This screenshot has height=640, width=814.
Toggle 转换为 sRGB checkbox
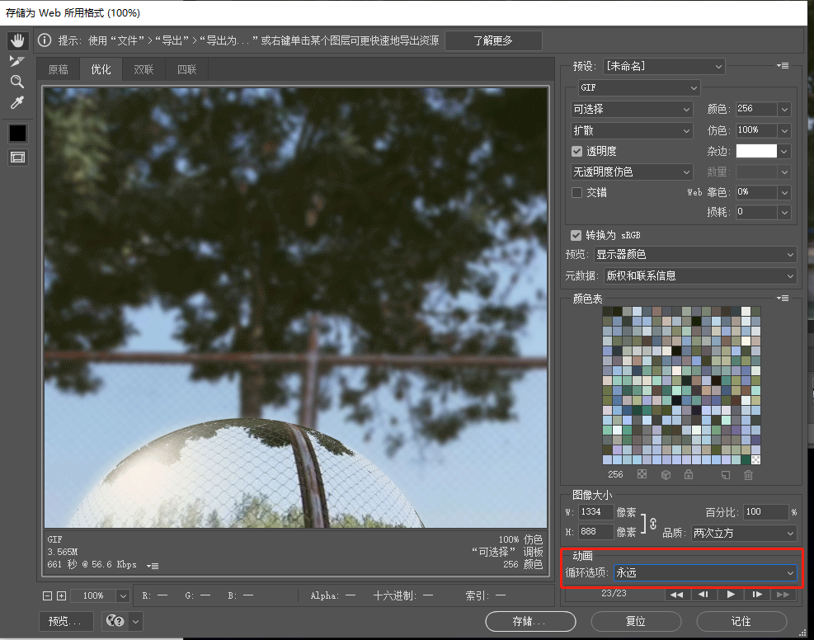click(x=576, y=235)
